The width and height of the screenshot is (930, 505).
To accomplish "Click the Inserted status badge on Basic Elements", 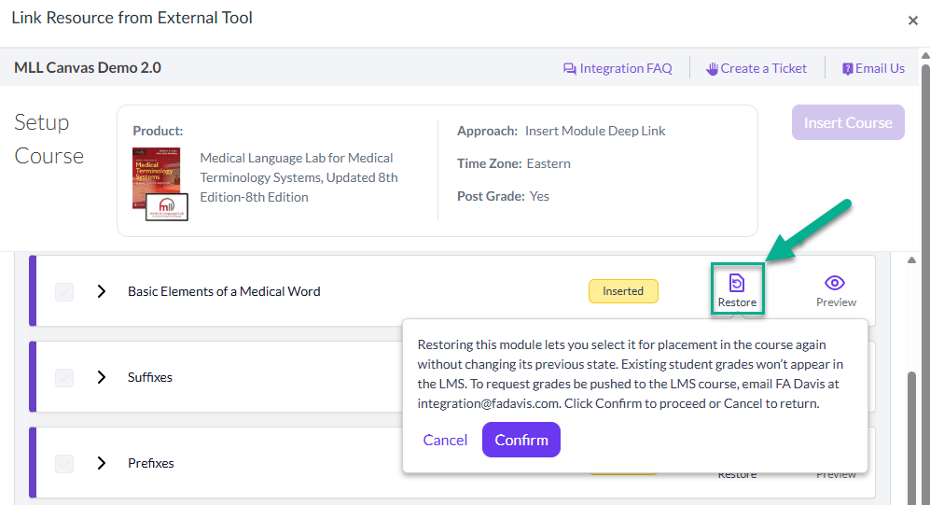I will [x=623, y=291].
